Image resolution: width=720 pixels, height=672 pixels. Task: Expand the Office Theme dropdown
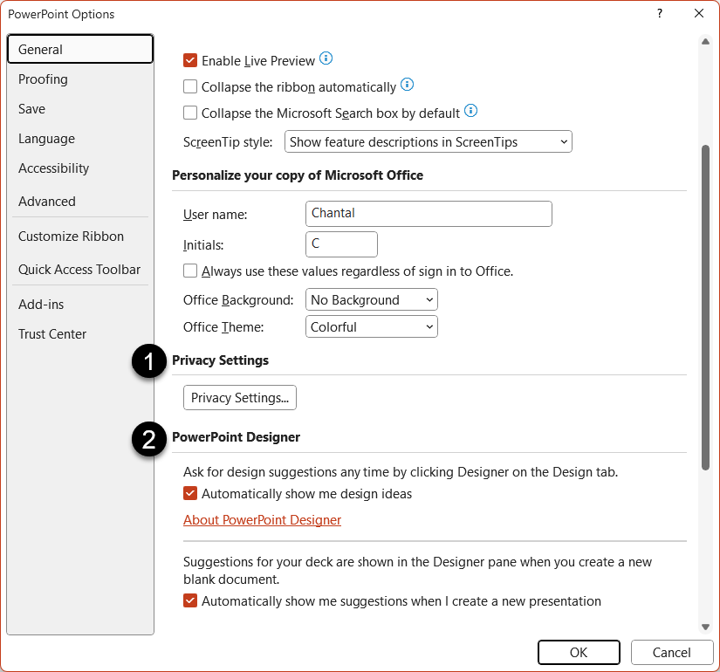coord(372,327)
